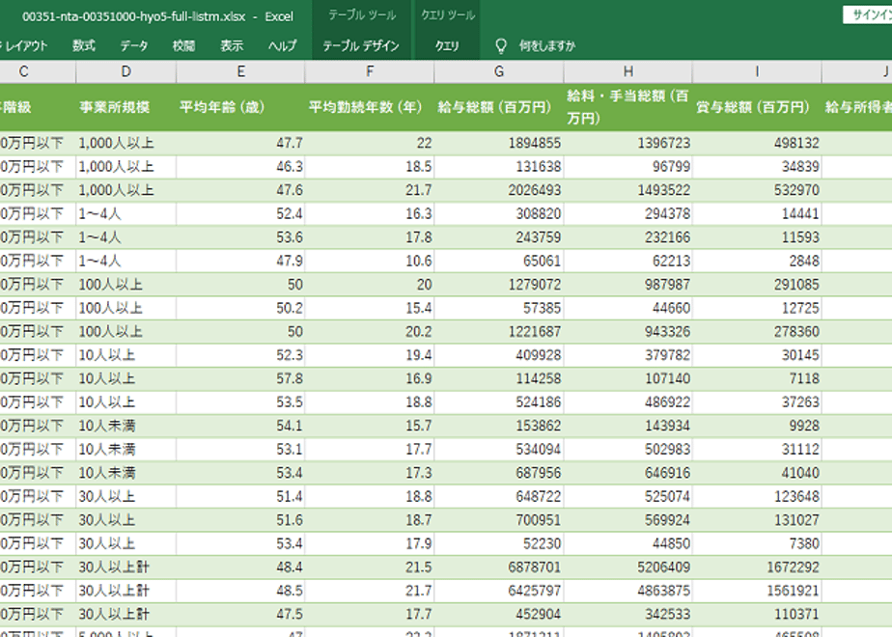Image resolution: width=892 pixels, height=637 pixels.
Task: Click the lightbulb Tell Me icon
Action: click(x=501, y=45)
